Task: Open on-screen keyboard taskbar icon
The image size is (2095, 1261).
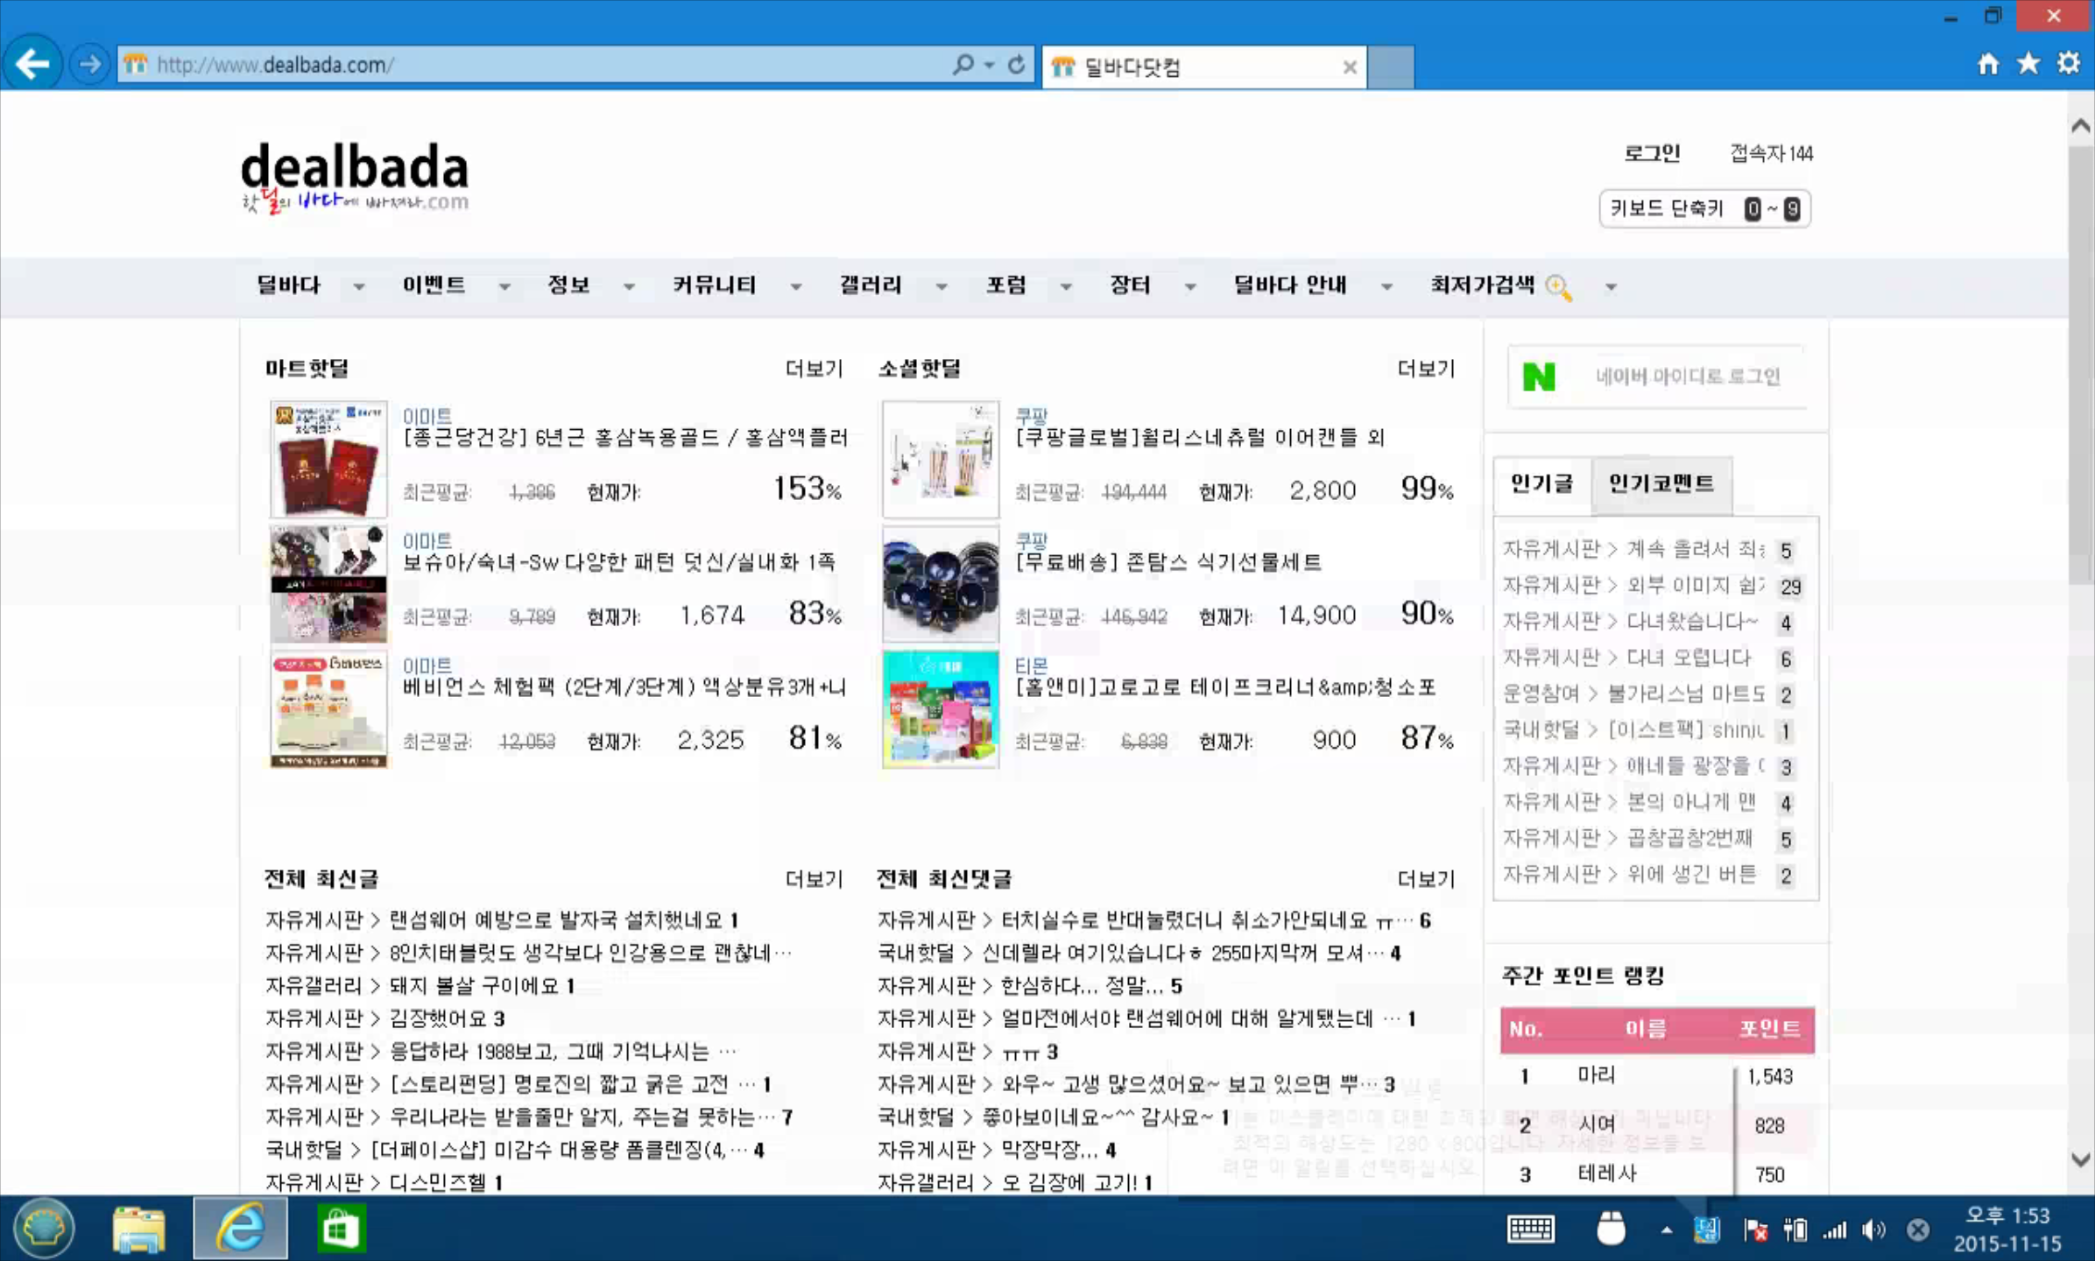Action: click(x=1530, y=1229)
